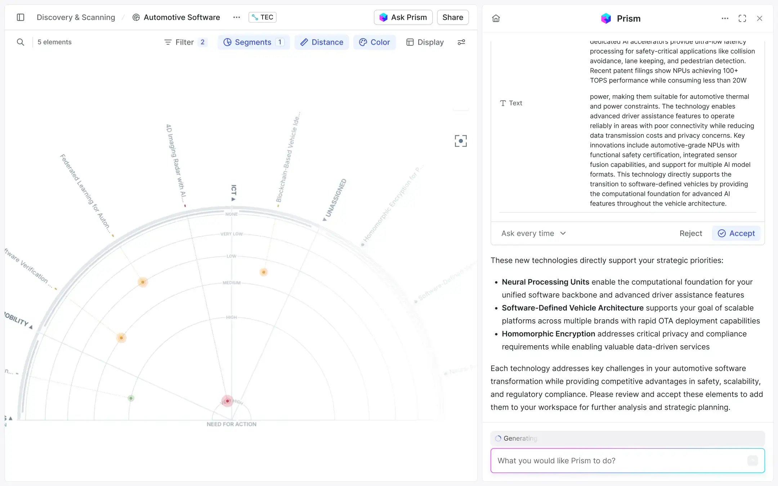Click the Homomorphic Encryption bold text
778x486 pixels.
548,334
